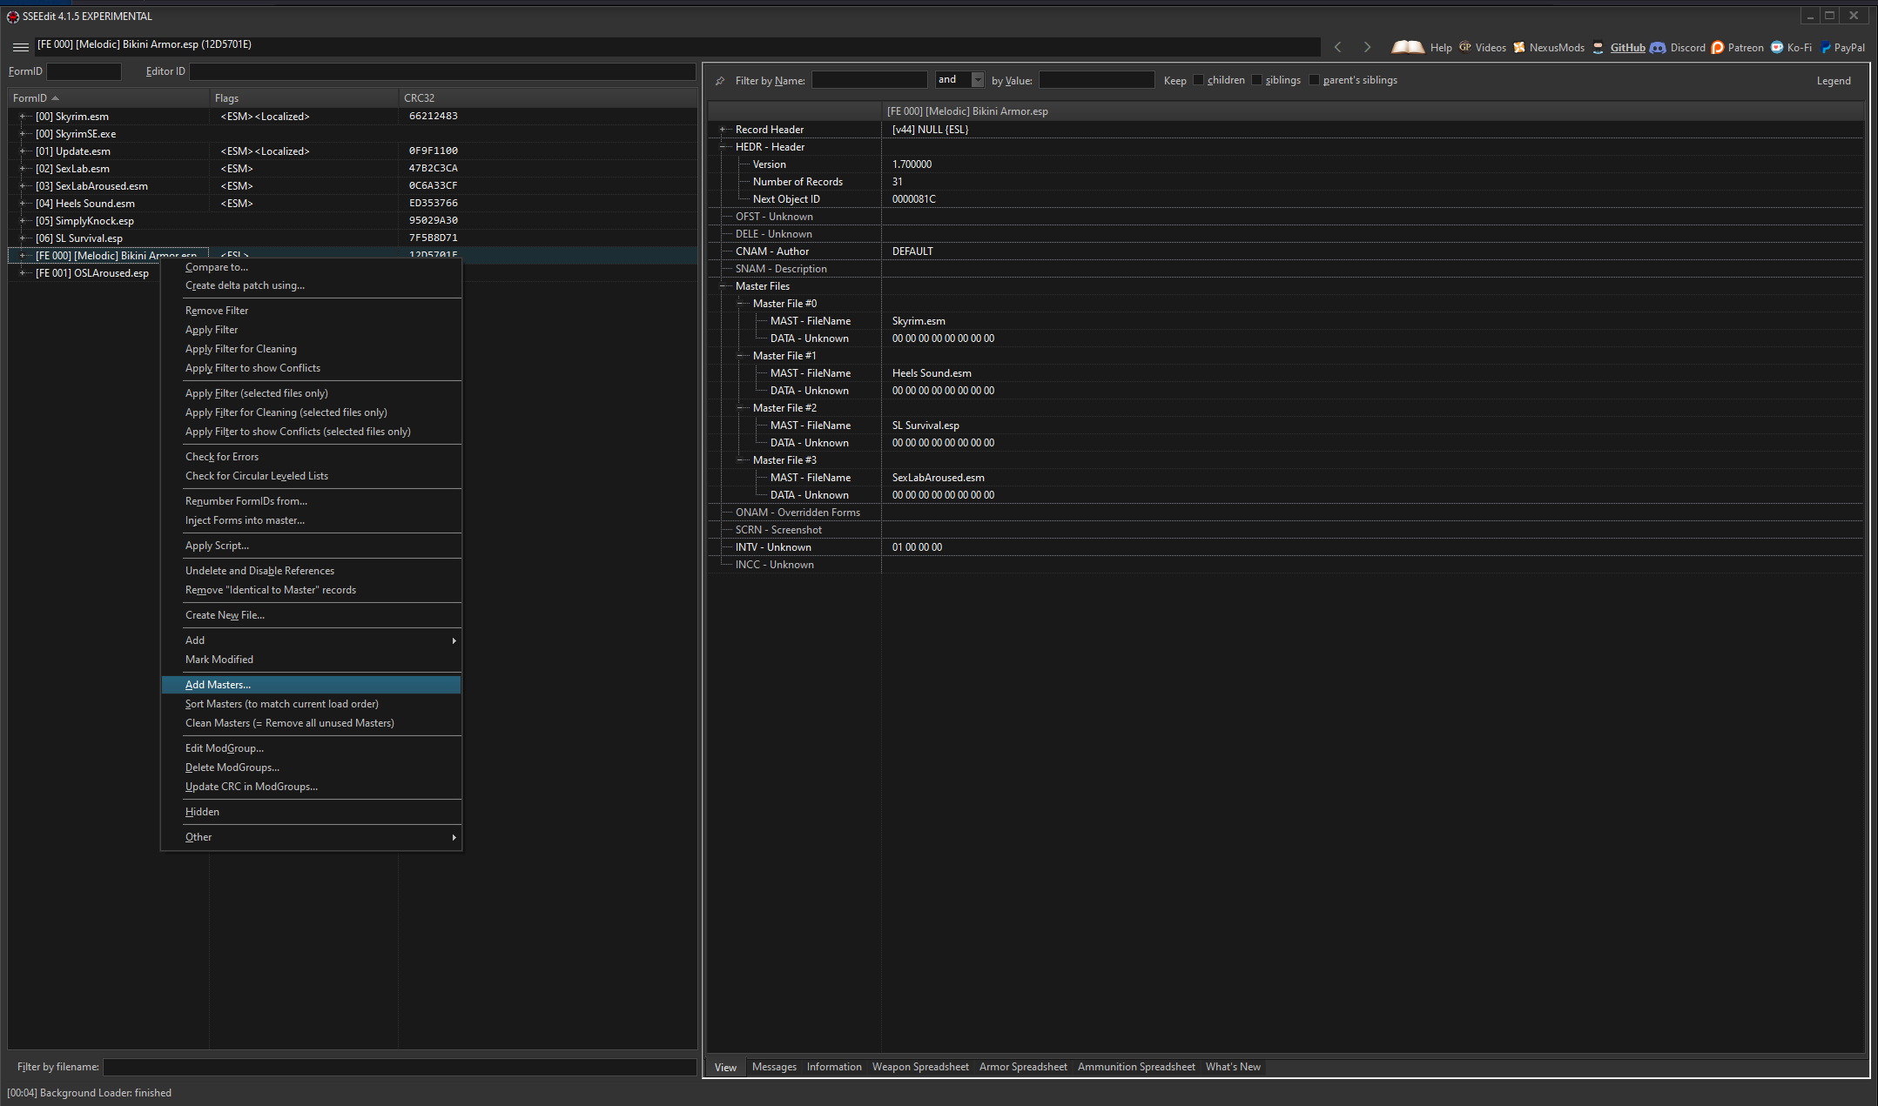Expand the [00] Skyrim.esm tree node
Screen dimensions: 1878x1106
(x=23, y=116)
